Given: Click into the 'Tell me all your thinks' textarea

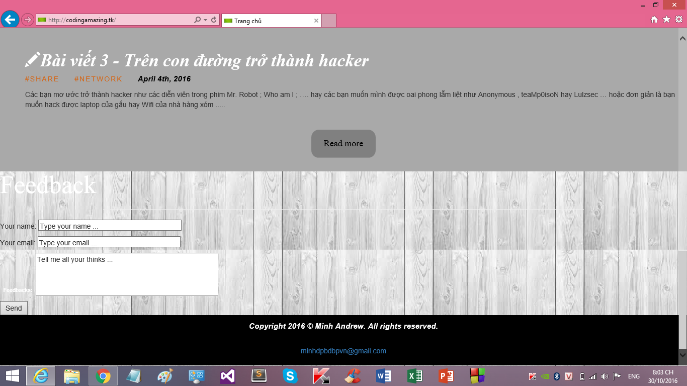Looking at the screenshot, I should tap(127, 274).
